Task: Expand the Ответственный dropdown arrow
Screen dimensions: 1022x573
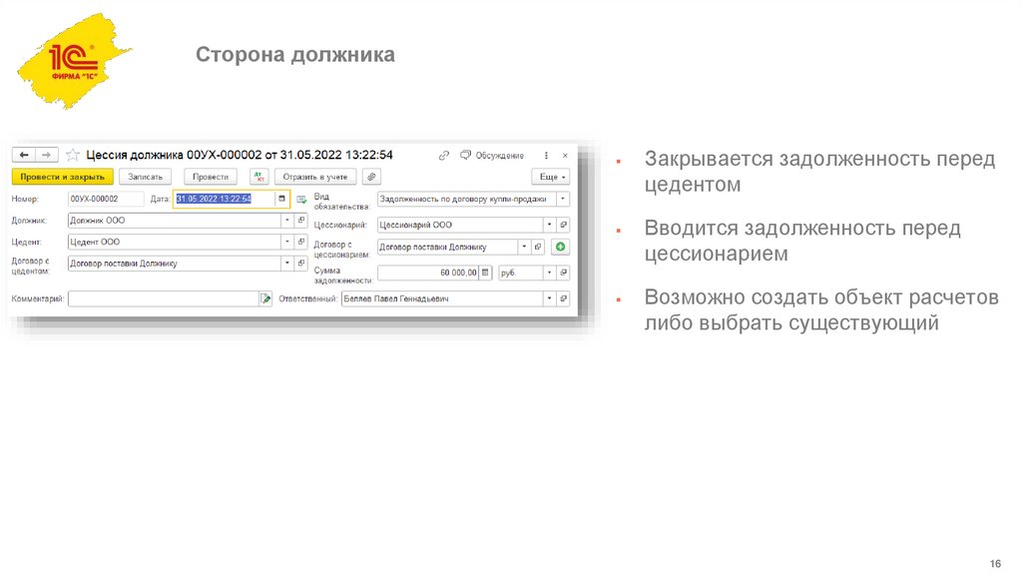Action: 550,298
